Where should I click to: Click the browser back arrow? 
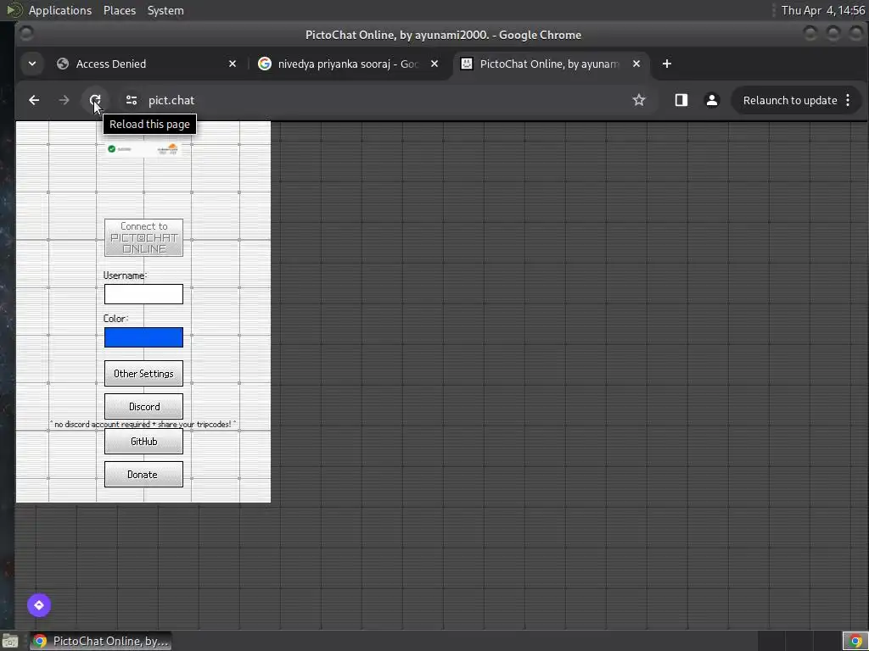(34, 100)
